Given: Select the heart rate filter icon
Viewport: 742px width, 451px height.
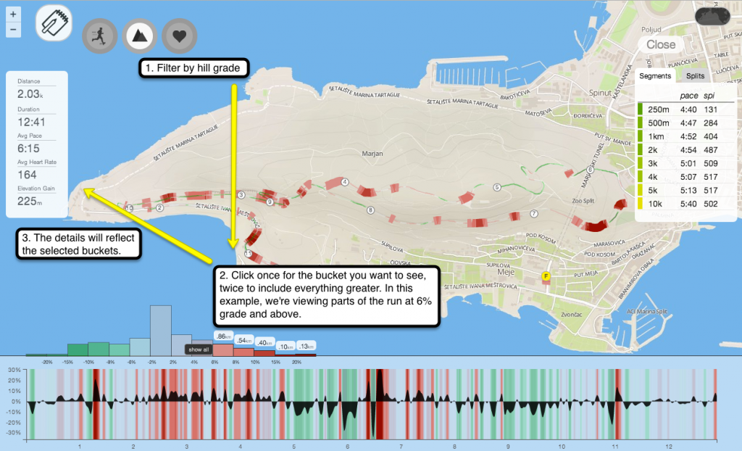Looking at the screenshot, I should coord(180,36).
